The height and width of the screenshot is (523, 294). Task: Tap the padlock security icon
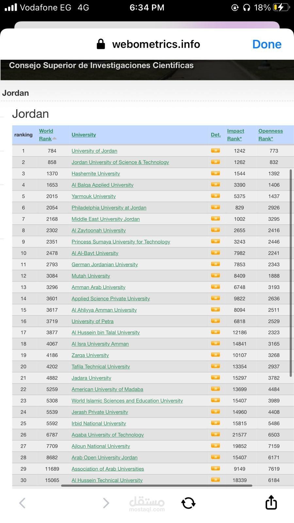click(101, 44)
